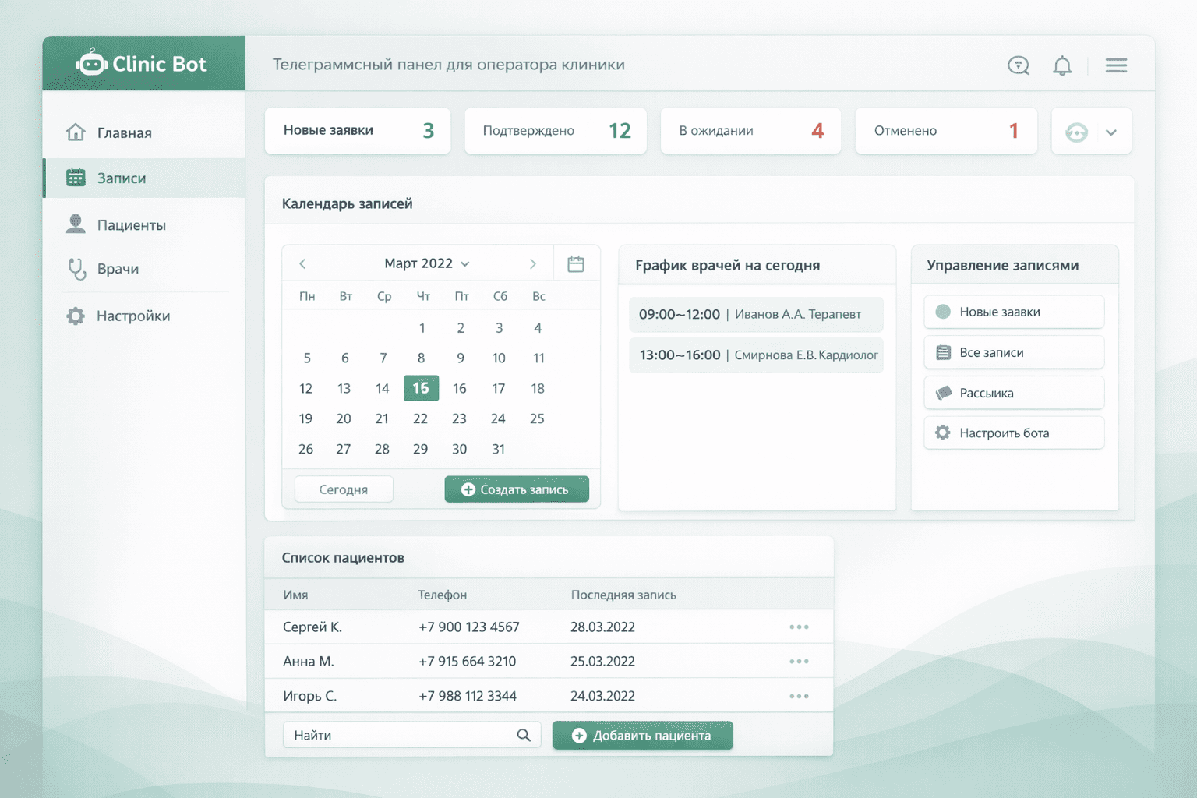Open the chat messages icon in header
The image size is (1197, 798).
[1019, 65]
